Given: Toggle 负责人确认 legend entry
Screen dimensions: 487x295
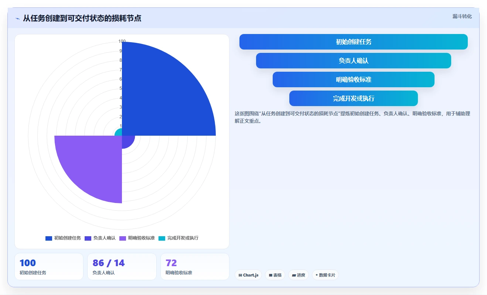Looking at the screenshot, I should (x=100, y=238).
